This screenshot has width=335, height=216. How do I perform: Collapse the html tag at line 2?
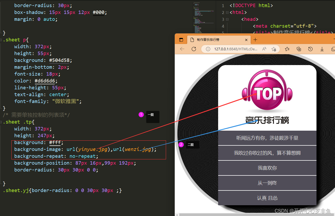pos(227,12)
